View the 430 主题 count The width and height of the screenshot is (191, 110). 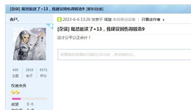click(x=15, y=73)
